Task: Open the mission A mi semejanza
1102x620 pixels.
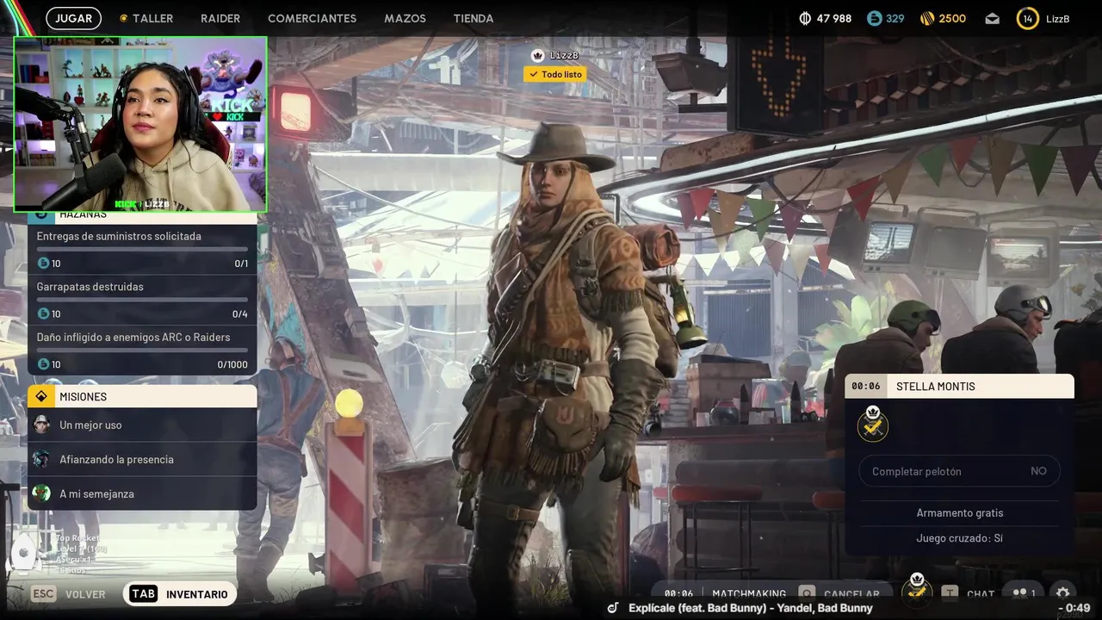Action: tap(142, 493)
